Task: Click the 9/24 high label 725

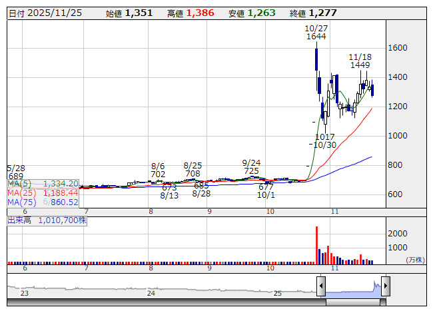Action: click(x=251, y=171)
